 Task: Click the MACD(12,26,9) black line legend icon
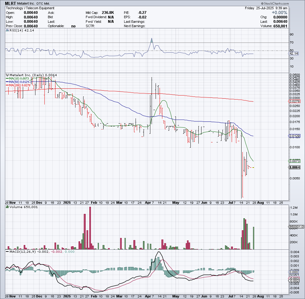pos(7,252)
